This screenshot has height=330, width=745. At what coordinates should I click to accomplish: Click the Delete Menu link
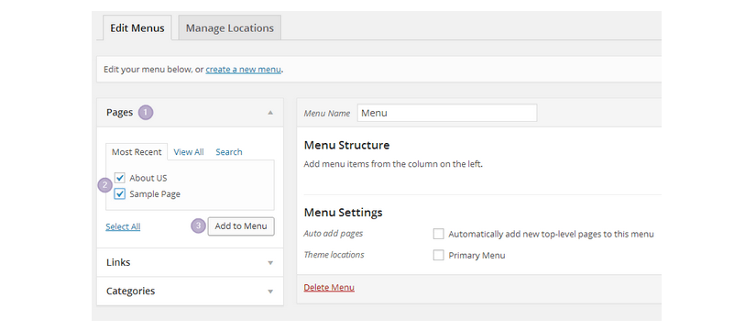[329, 287]
